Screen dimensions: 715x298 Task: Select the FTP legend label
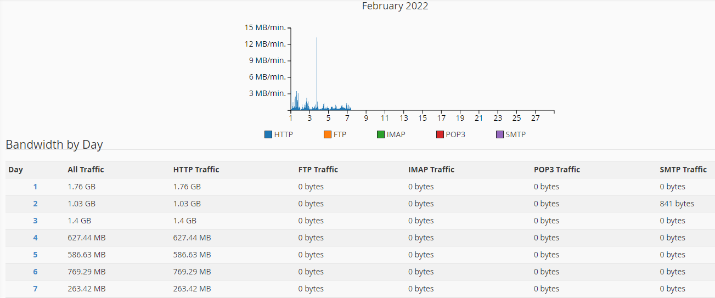[x=340, y=134]
